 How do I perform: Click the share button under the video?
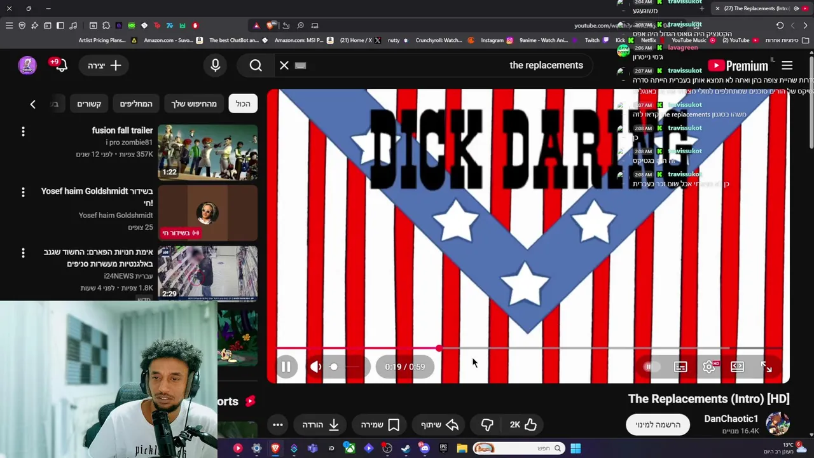click(x=439, y=424)
